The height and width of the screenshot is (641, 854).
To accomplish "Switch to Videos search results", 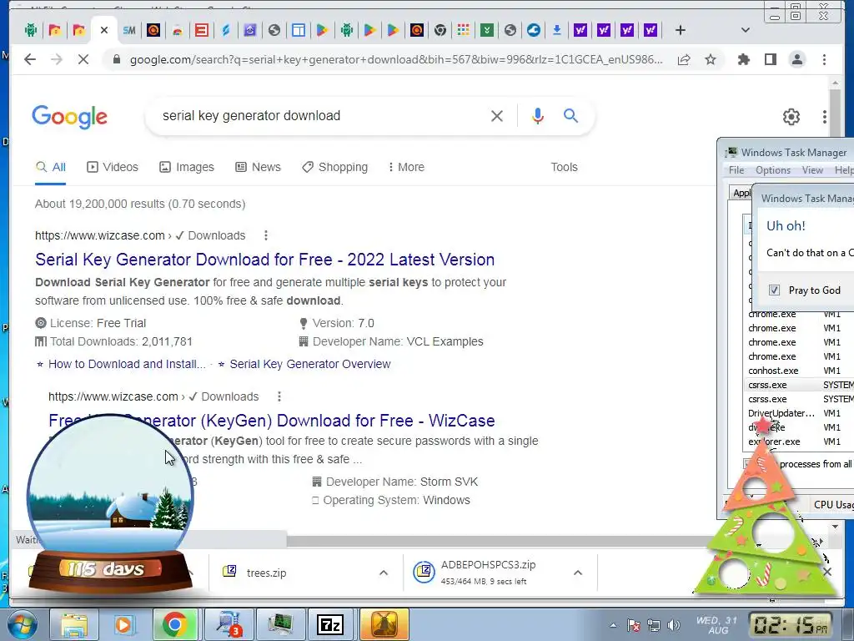I will [113, 167].
